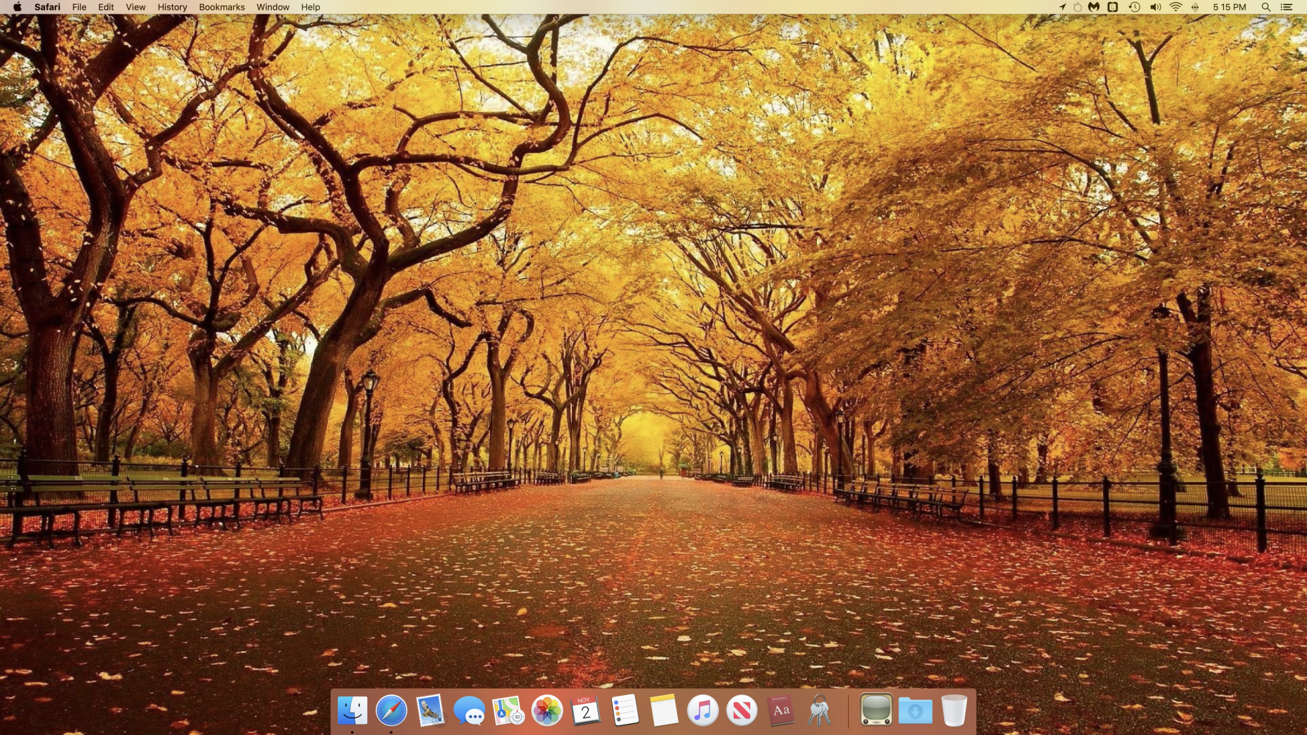Launch the Reminders app
Viewport: 1307px width, 735px height.
coord(625,710)
